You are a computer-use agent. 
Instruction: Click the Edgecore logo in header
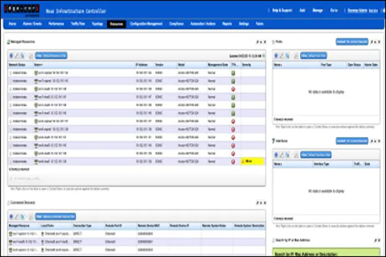click(22, 10)
